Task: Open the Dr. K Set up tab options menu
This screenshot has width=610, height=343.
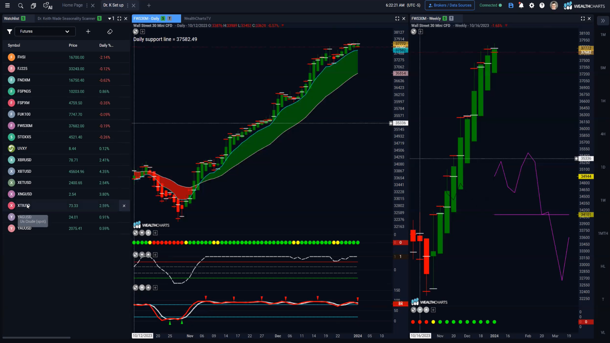Action: [128, 5]
